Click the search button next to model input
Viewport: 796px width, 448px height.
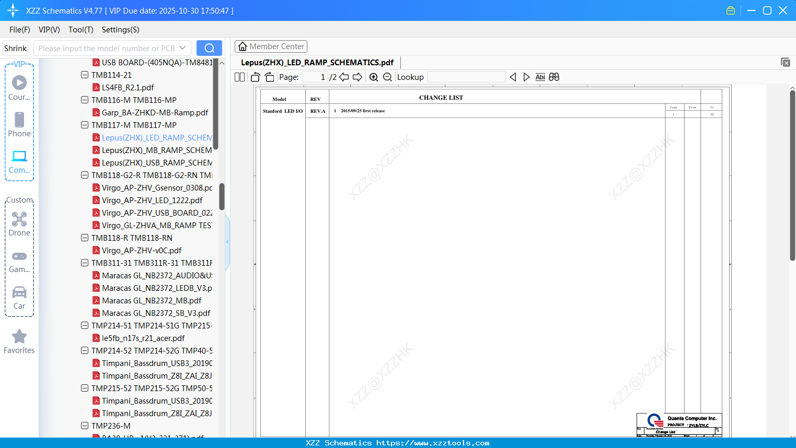point(209,48)
